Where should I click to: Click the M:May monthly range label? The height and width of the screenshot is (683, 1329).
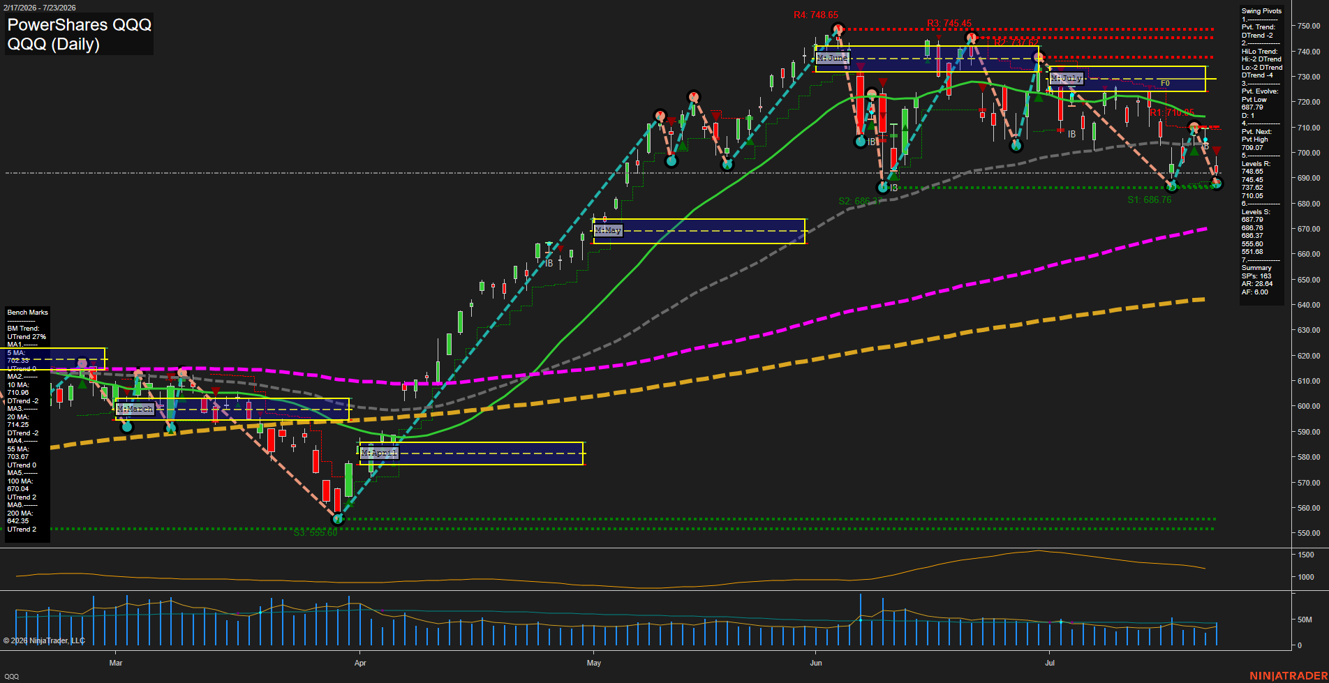pyautogui.click(x=607, y=230)
